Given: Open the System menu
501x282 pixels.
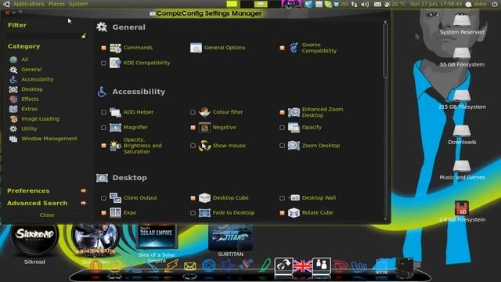Looking at the screenshot, I should click(78, 4).
